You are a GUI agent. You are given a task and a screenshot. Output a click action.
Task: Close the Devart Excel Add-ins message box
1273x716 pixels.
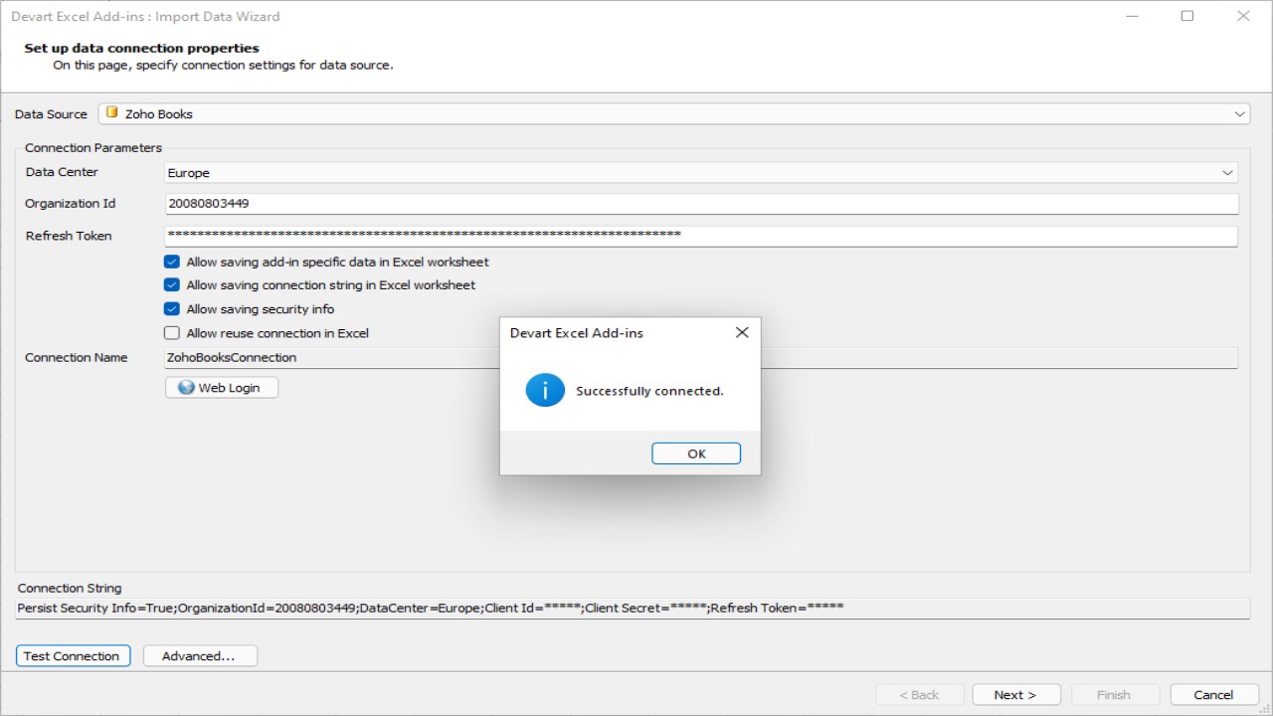[x=742, y=333]
